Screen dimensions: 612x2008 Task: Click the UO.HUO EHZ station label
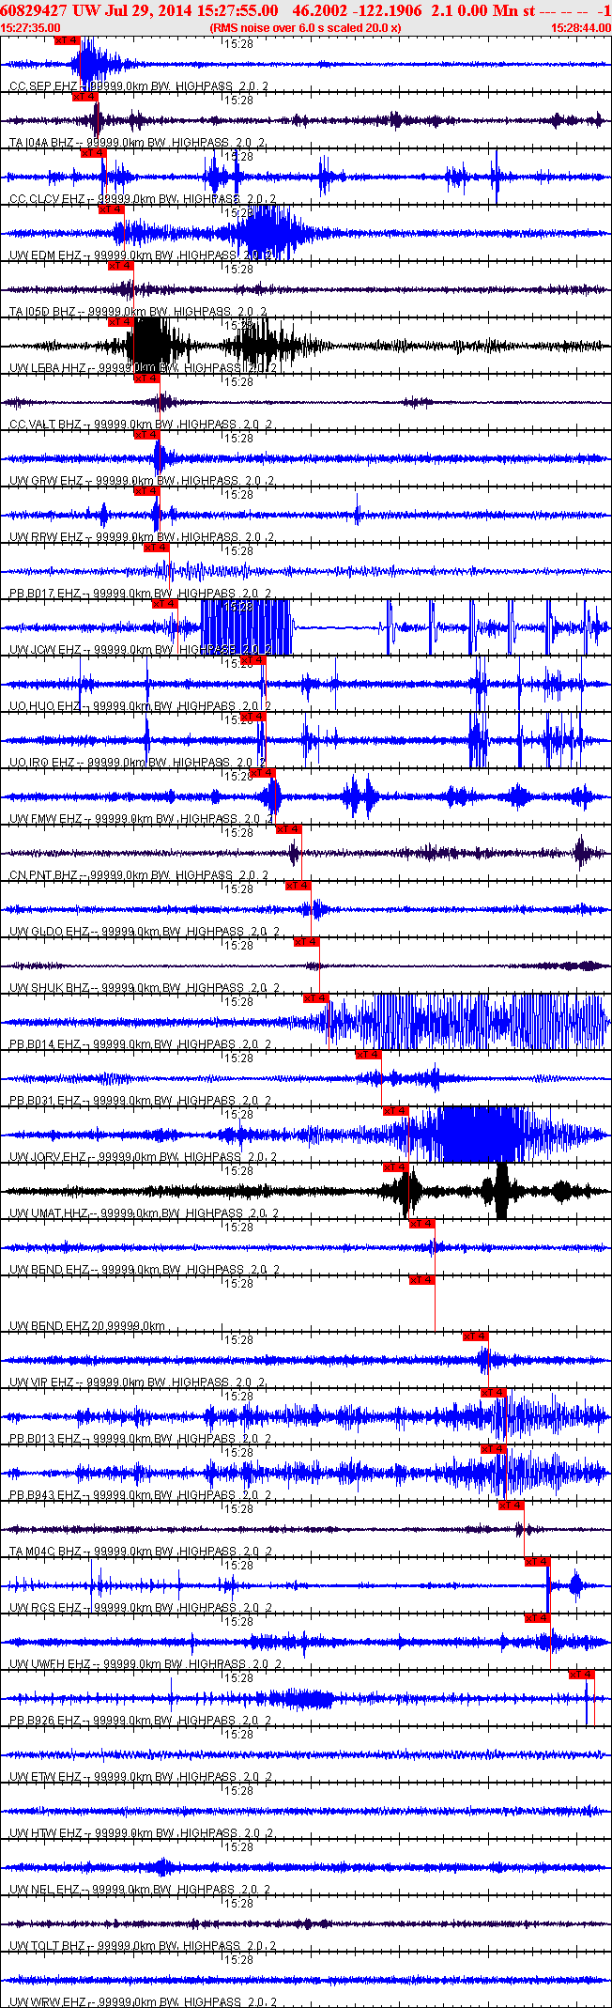[139, 706]
